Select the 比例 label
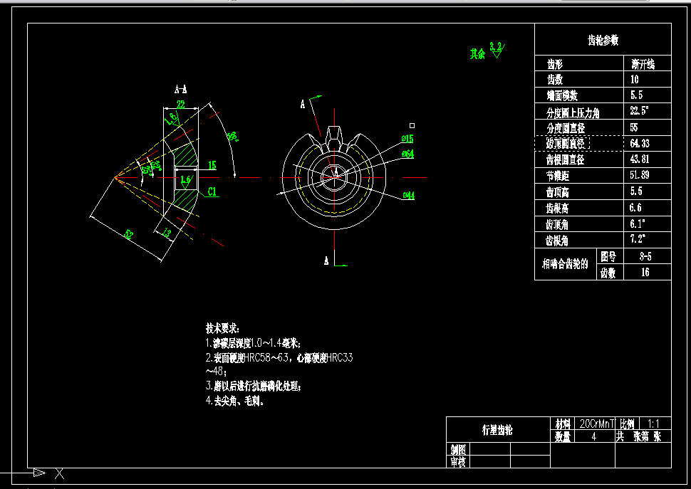Screen dimensions: 691x489 pyautogui.click(x=627, y=424)
